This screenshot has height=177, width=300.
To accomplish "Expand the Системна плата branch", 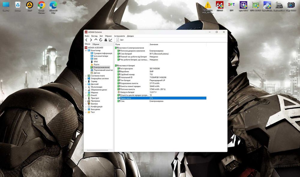I will pyautogui.click(x=86, y=76).
